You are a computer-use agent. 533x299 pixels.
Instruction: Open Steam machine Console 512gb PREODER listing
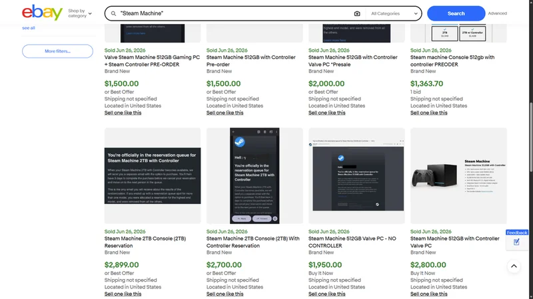(452, 61)
